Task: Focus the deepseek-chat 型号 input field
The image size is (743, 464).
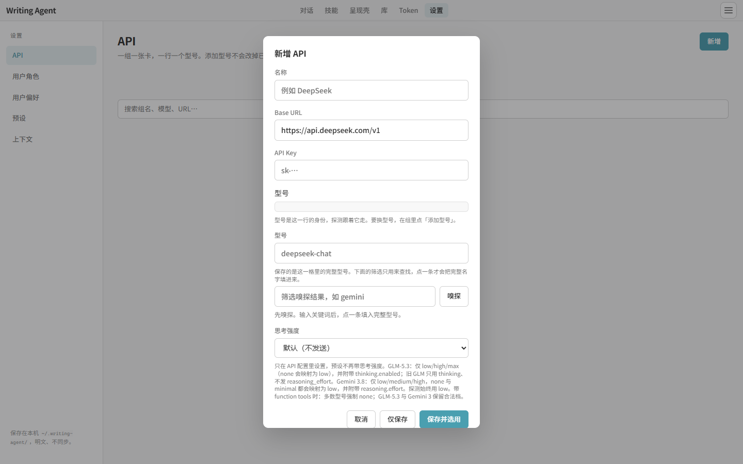Action: click(371, 253)
